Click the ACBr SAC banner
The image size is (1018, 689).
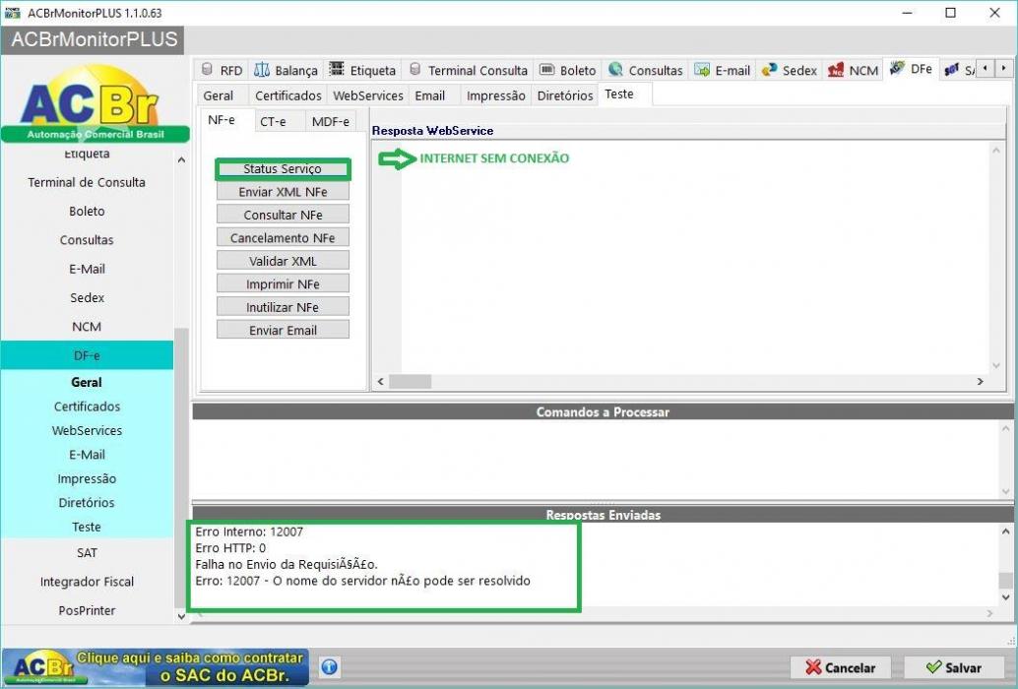[x=156, y=667]
